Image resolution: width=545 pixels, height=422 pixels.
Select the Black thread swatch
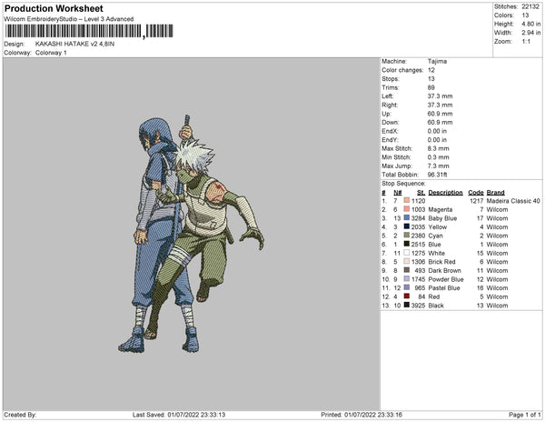(x=409, y=306)
